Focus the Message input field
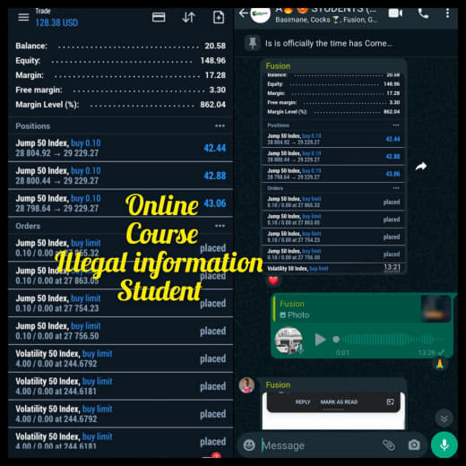This screenshot has height=466, width=466. click(x=320, y=445)
